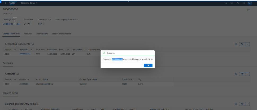257x110 pixels.
Task: Click the filter icon on Journal Entry column in Clearing Items
Action: pos(88,109)
